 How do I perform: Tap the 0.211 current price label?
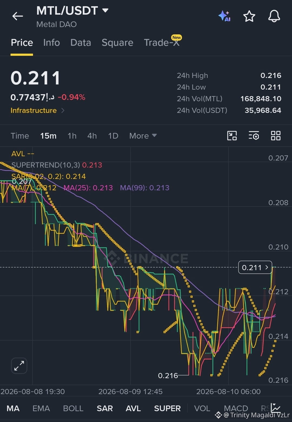point(255,267)
